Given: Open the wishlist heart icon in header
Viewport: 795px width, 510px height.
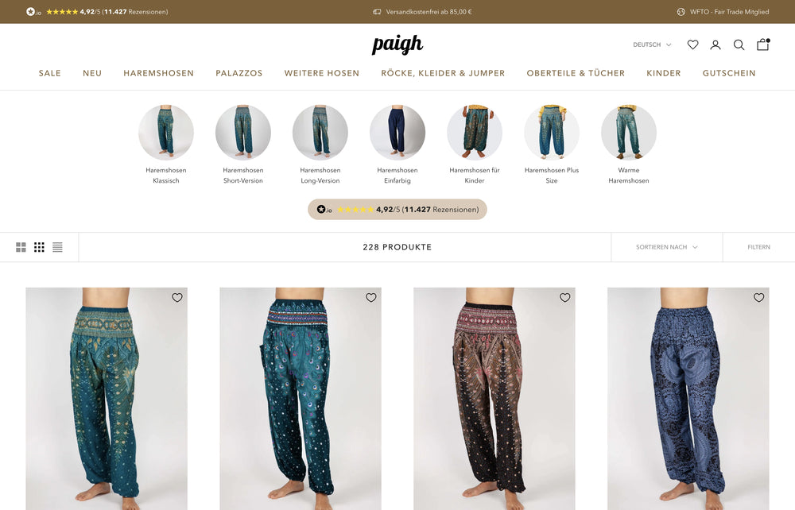Looking at the screenshot, I should pos(692,44).
